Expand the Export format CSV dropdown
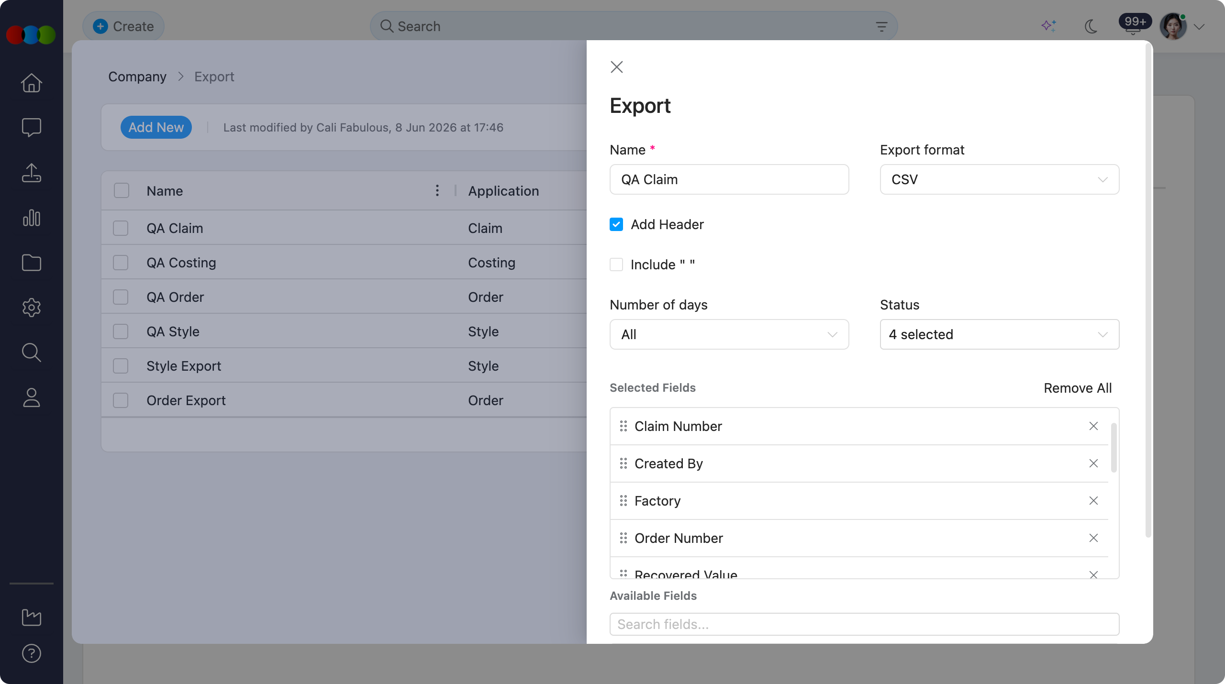1225x684 pixels. click(999, 179)
